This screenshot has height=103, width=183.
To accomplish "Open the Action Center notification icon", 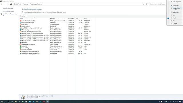I will tap(180, 102).
